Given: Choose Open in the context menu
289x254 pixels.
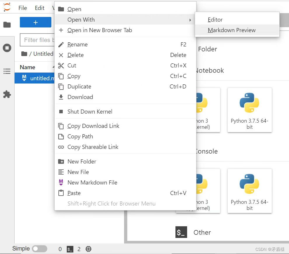Looking at the screenshot, I should [x=125, y=9].
